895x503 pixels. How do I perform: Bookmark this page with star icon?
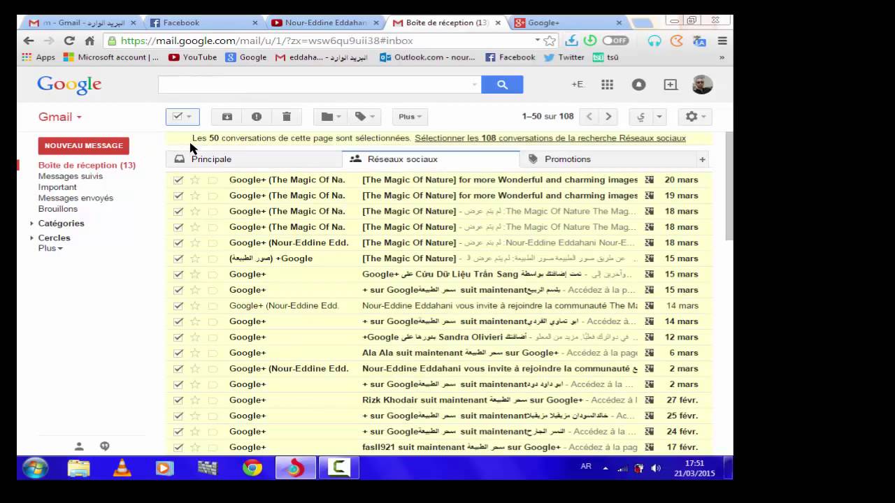point(550,41)
